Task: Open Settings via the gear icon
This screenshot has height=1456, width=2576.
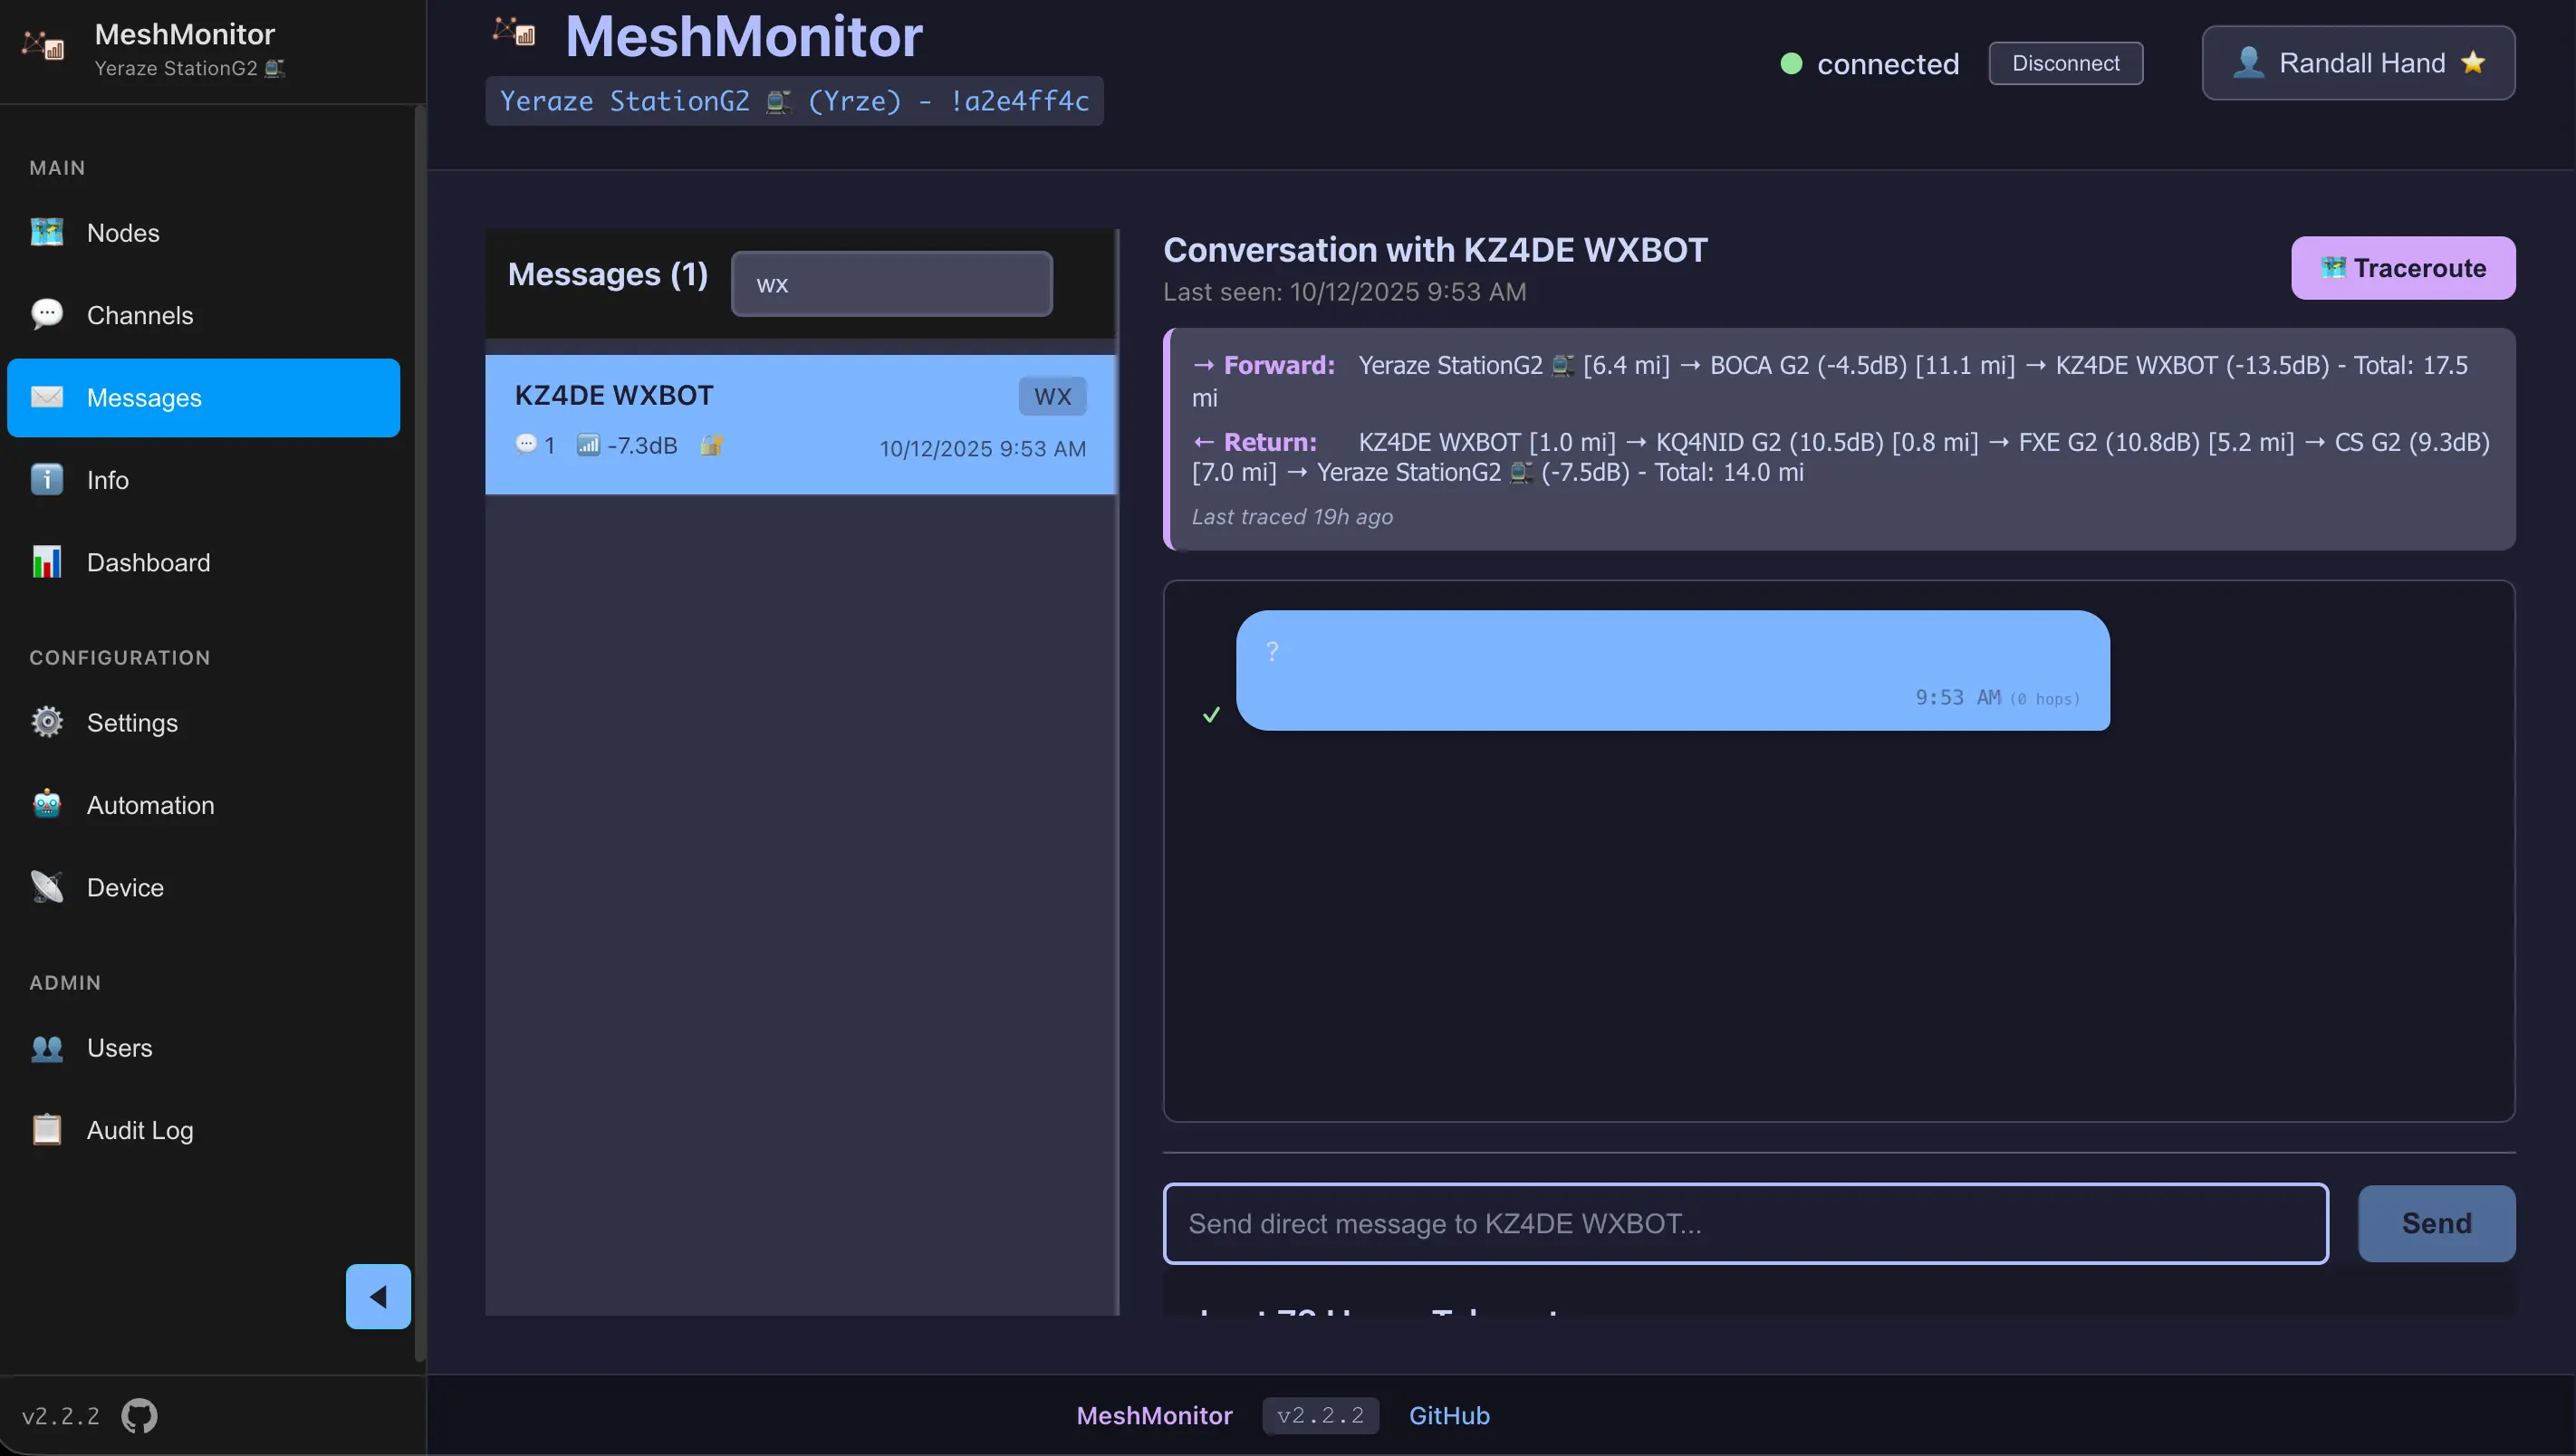Action: click(x=46, y=722)
